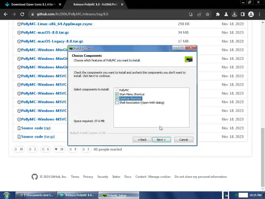Minimize the PollyMC Setup dialog
Image resolution: width=265 pixels, height=199 pixels.
coord(175,48)
